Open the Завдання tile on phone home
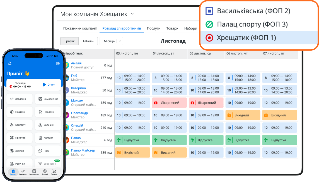This screenshot has height=183, width=319. tap(19, 99)
